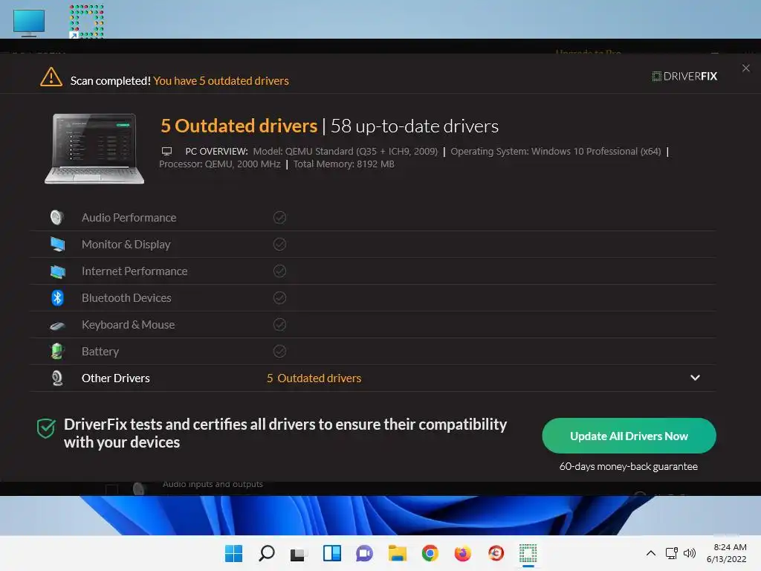Click the green certification shield icon
This screenshot has width=761, height=571.
(46, 428)
